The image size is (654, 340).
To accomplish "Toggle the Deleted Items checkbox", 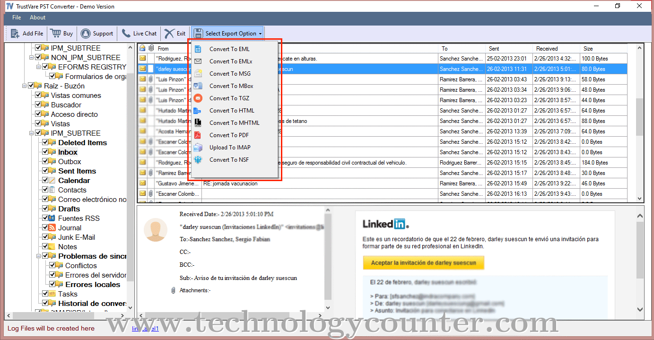I will point(45,142).
